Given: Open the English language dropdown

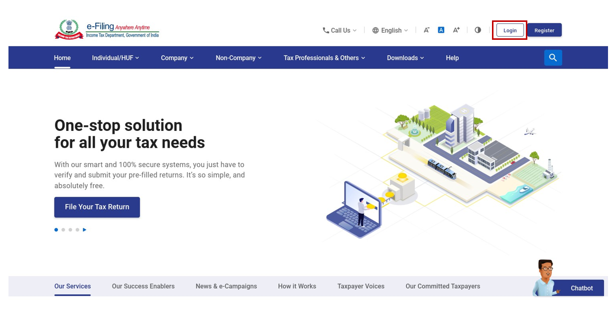Looking at the screenshot, I should (x=390, y=30).
